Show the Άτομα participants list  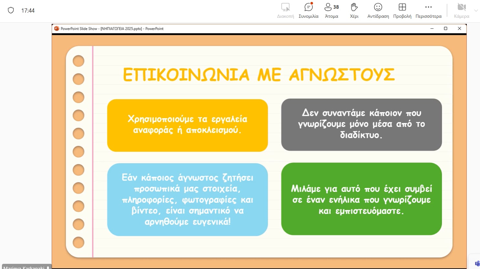click(331, 10)
